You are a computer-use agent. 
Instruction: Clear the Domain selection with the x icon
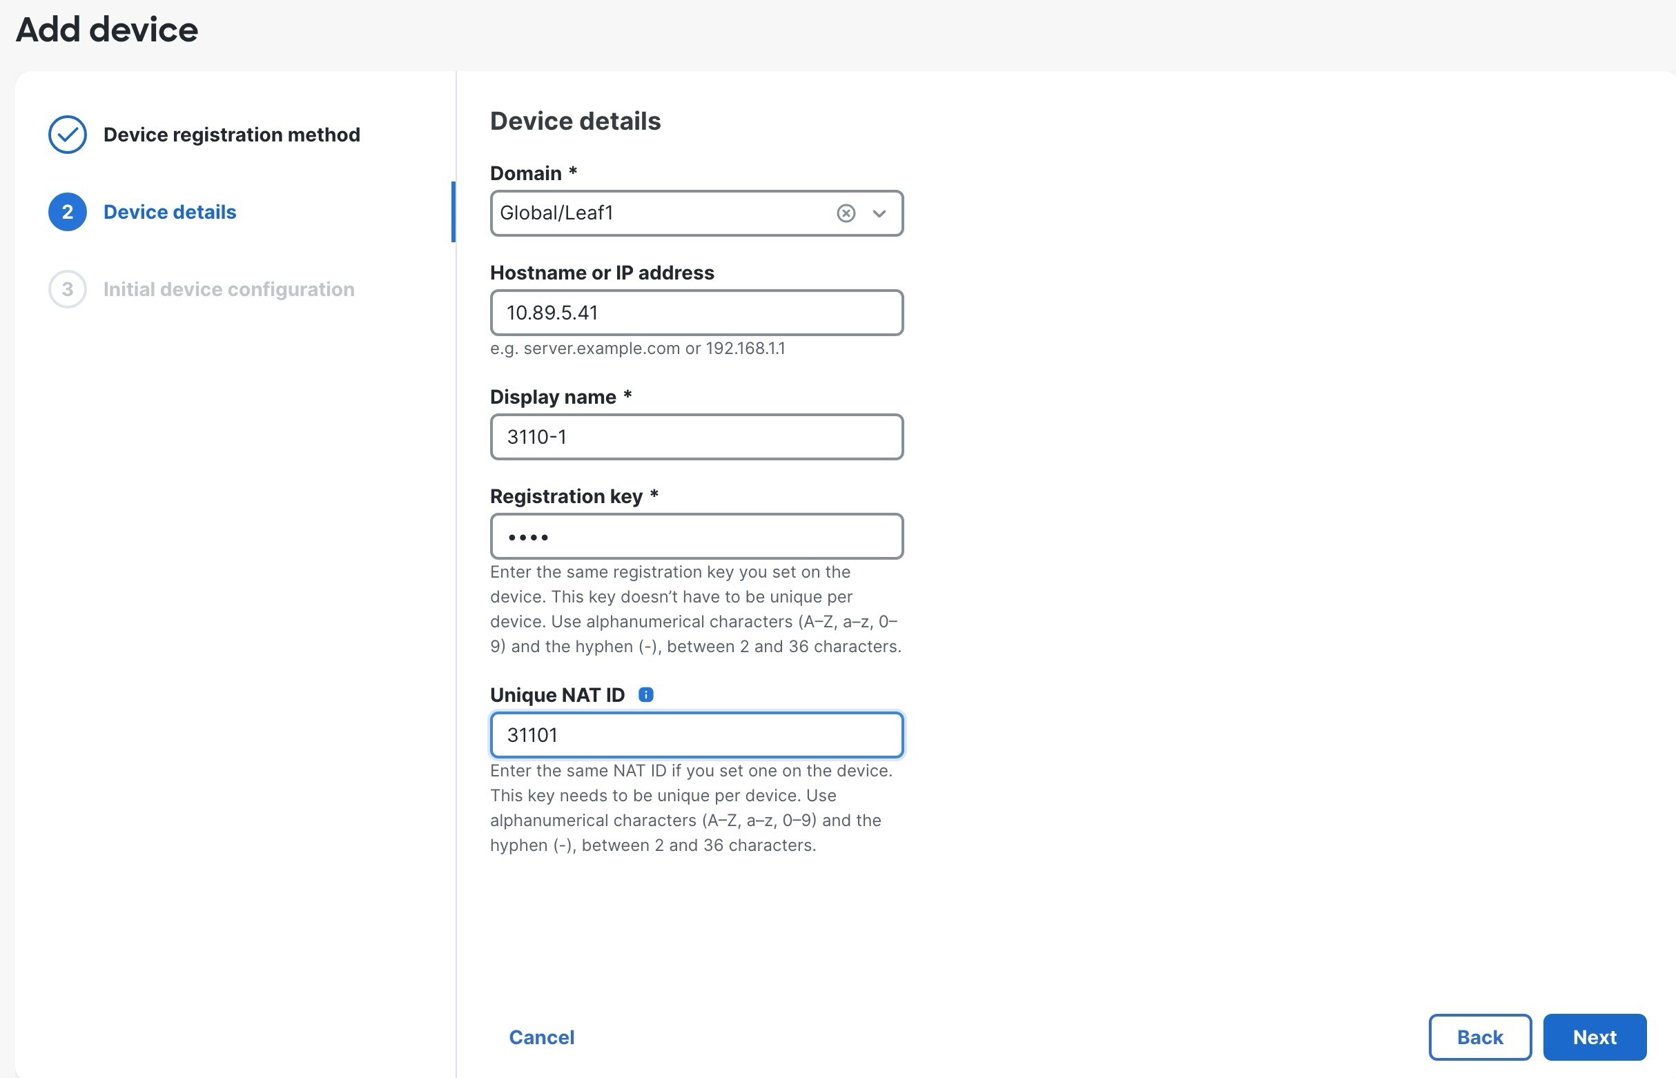pos(846,213)
